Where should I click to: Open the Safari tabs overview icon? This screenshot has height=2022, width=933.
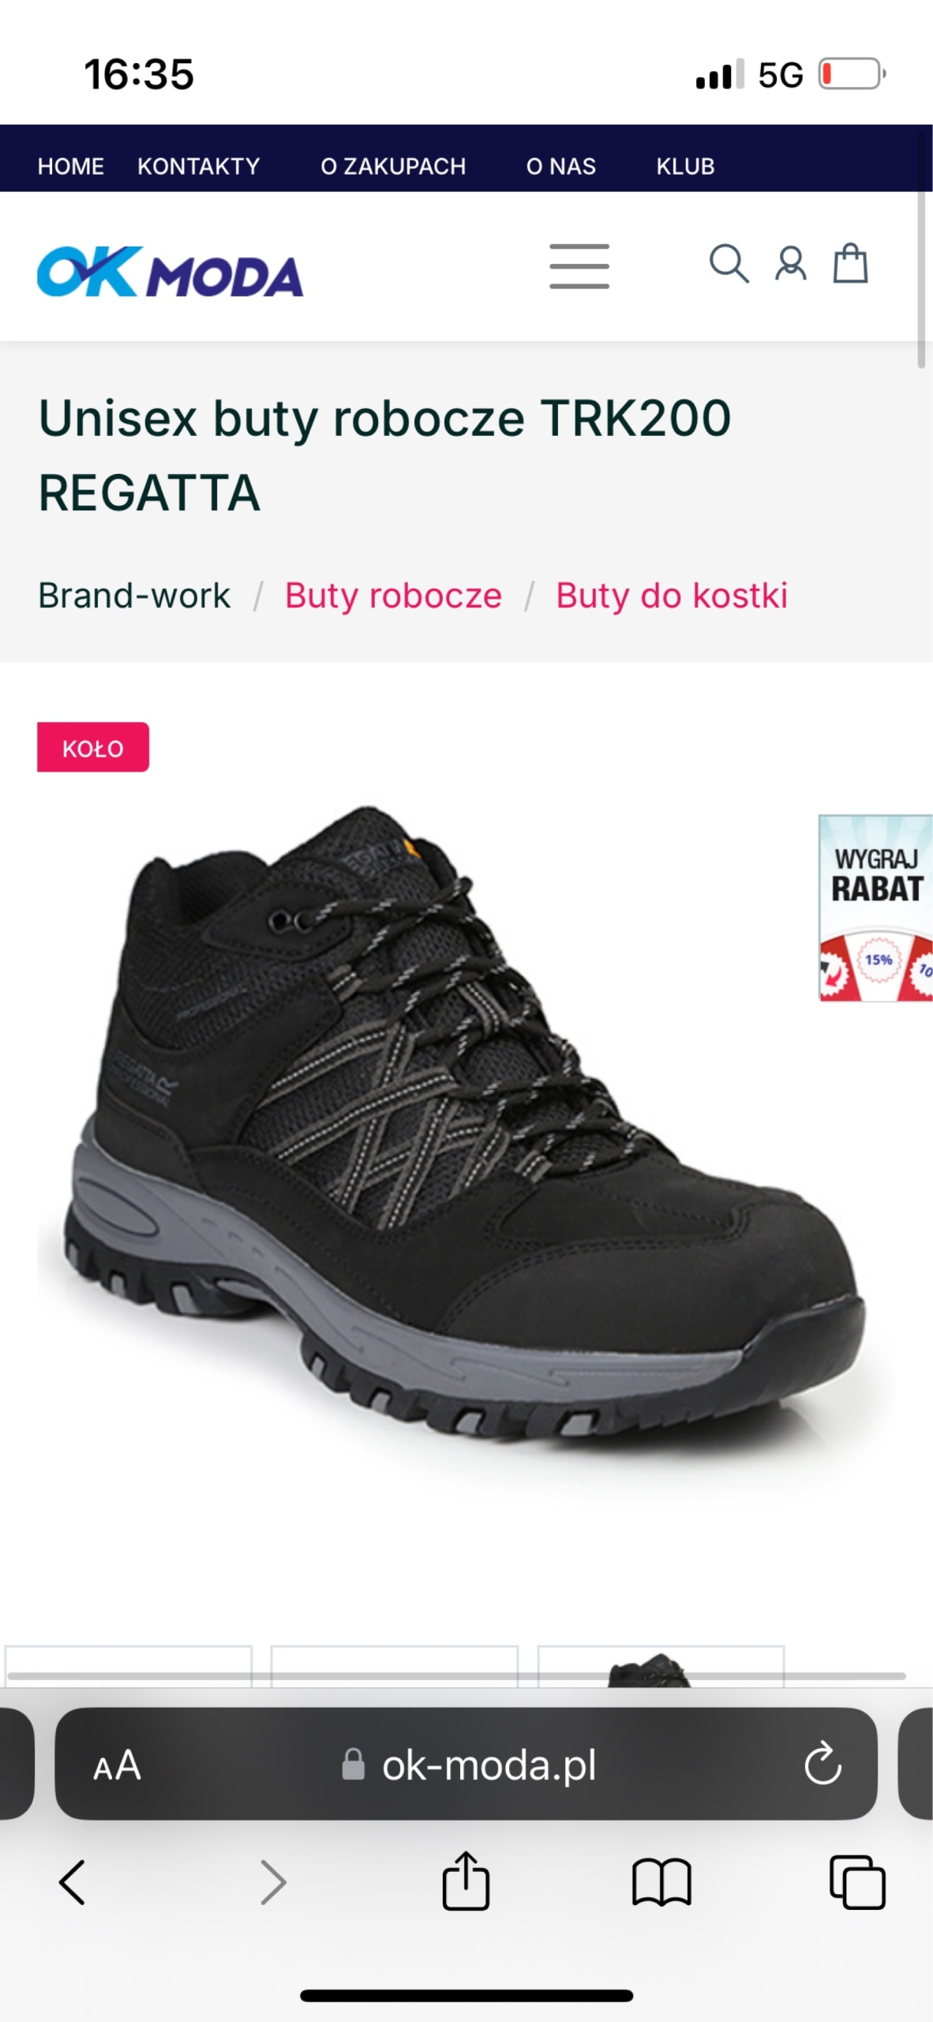(857, 1882)
